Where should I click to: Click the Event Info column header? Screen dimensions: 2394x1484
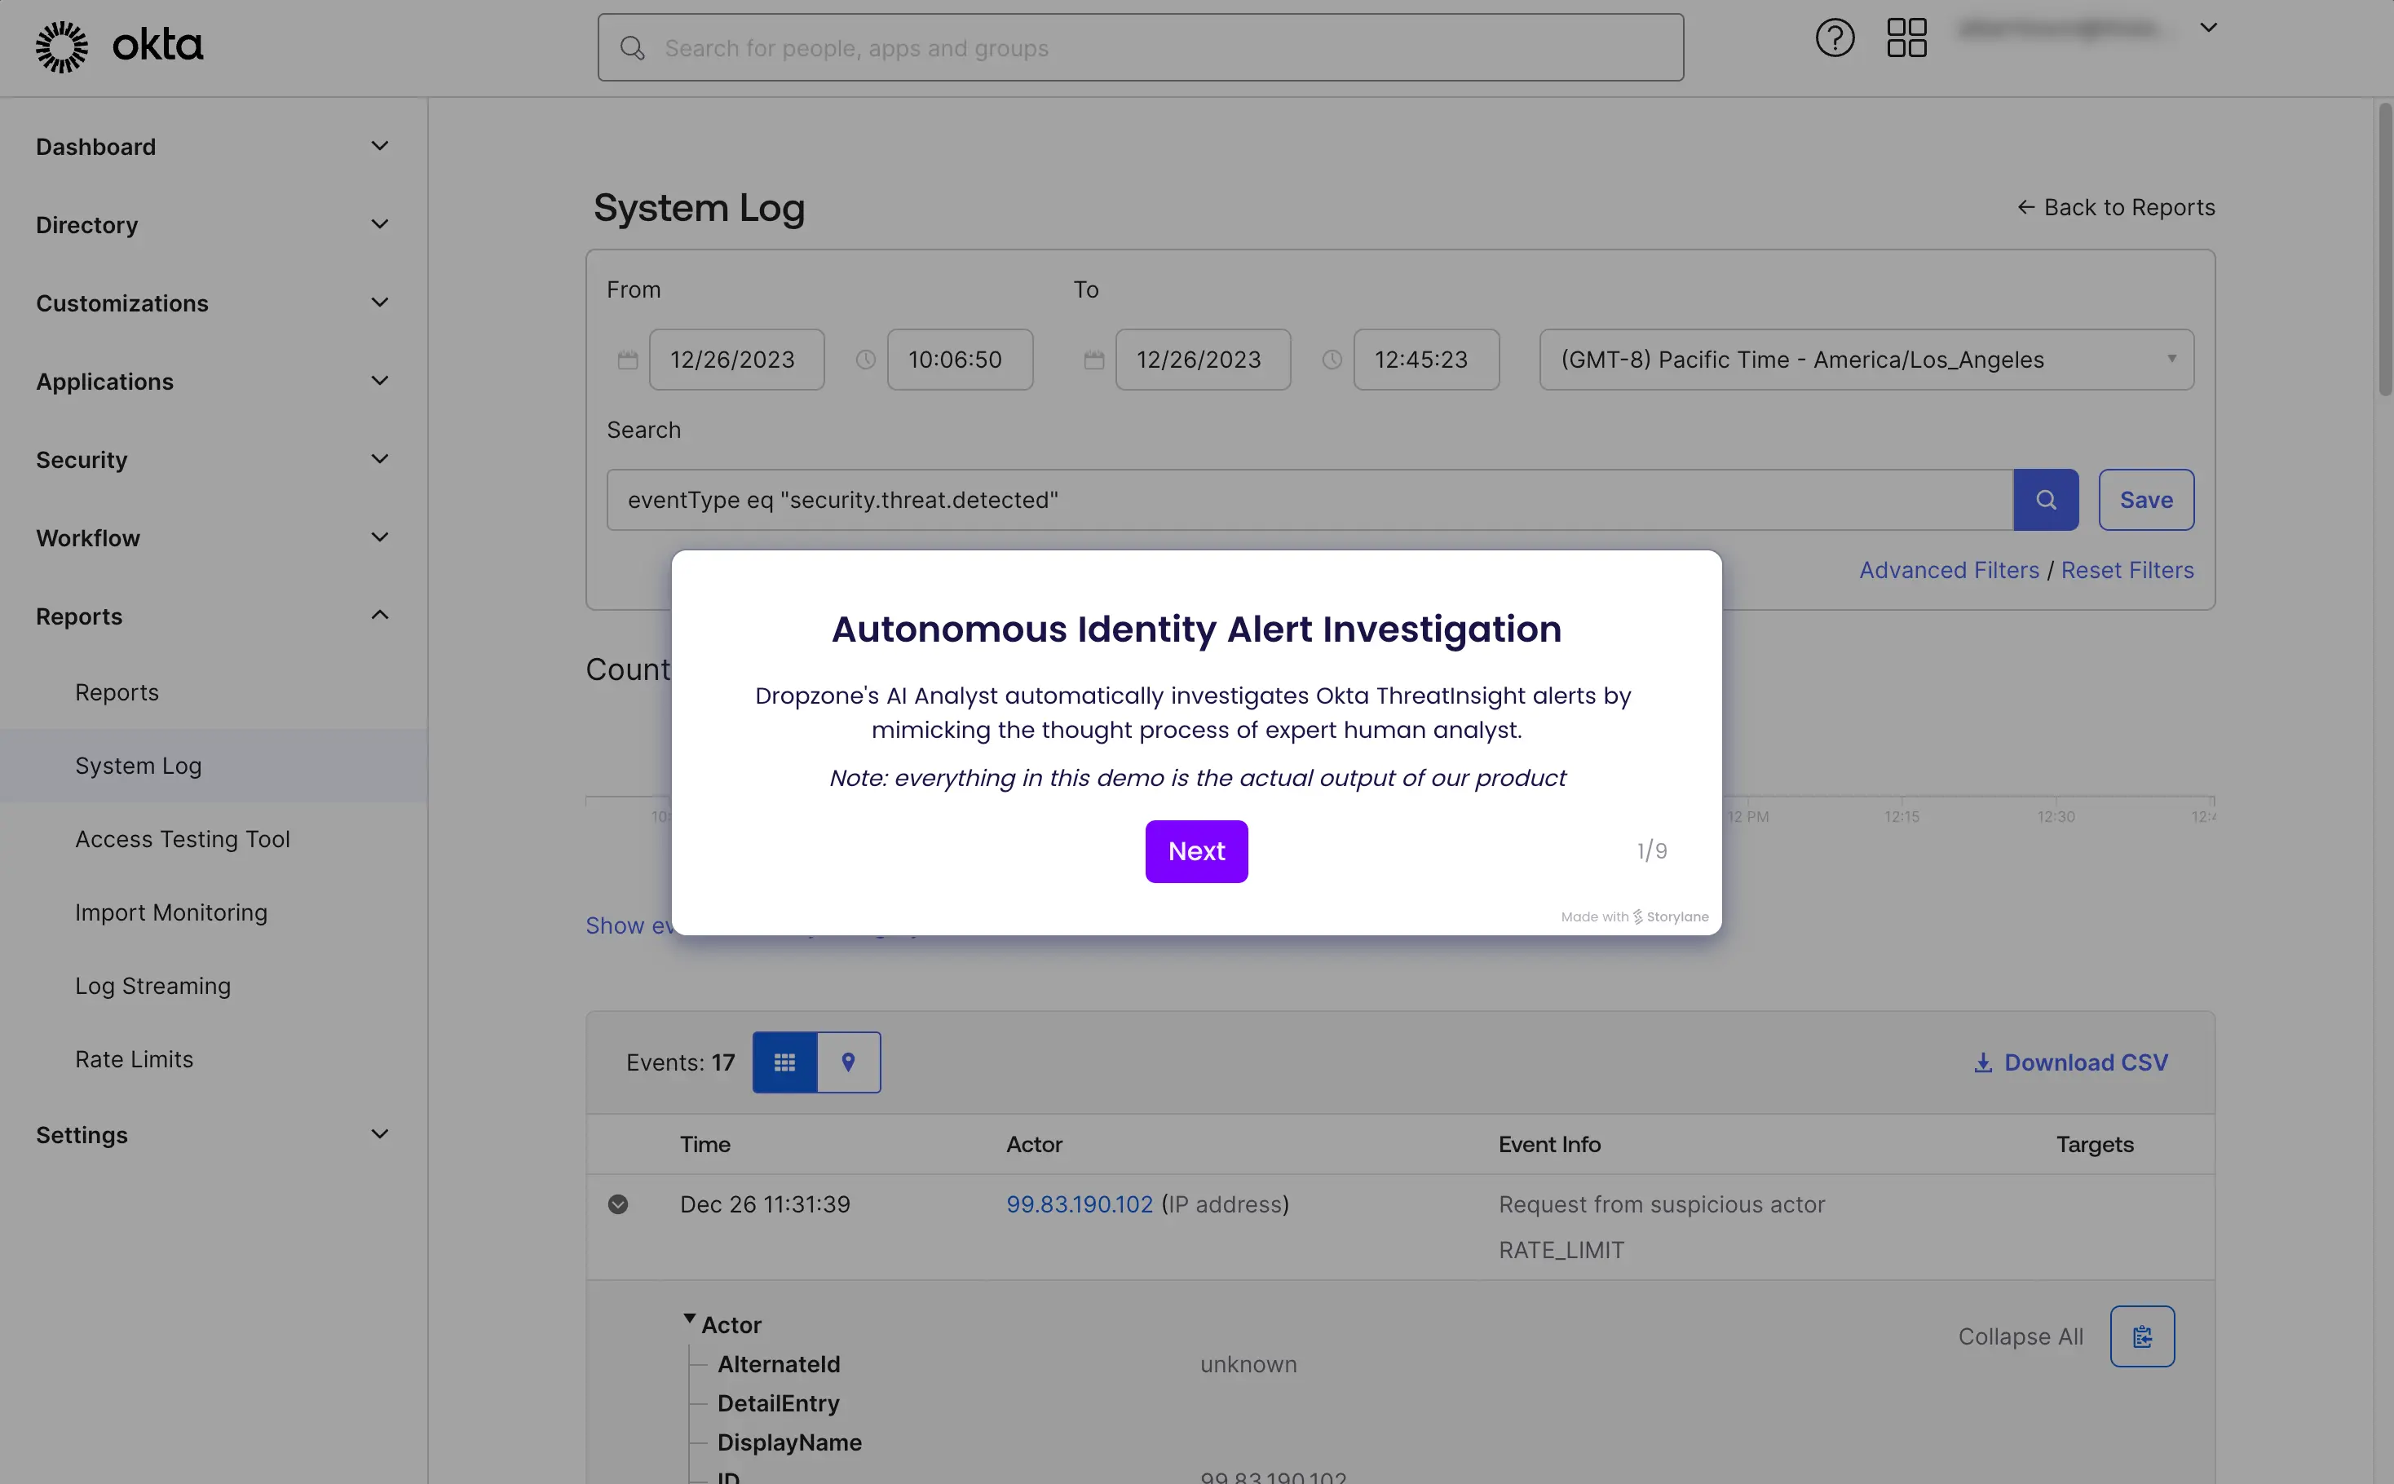(x=1549, y=1145)
